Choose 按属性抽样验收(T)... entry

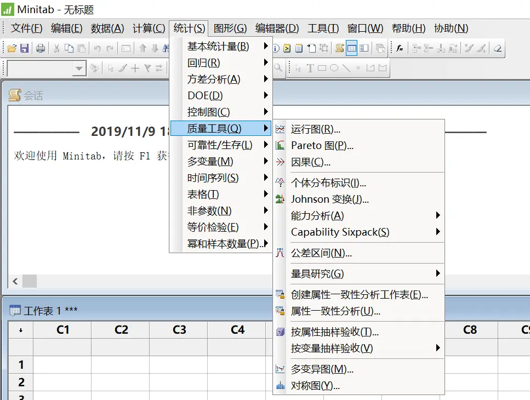358,332
